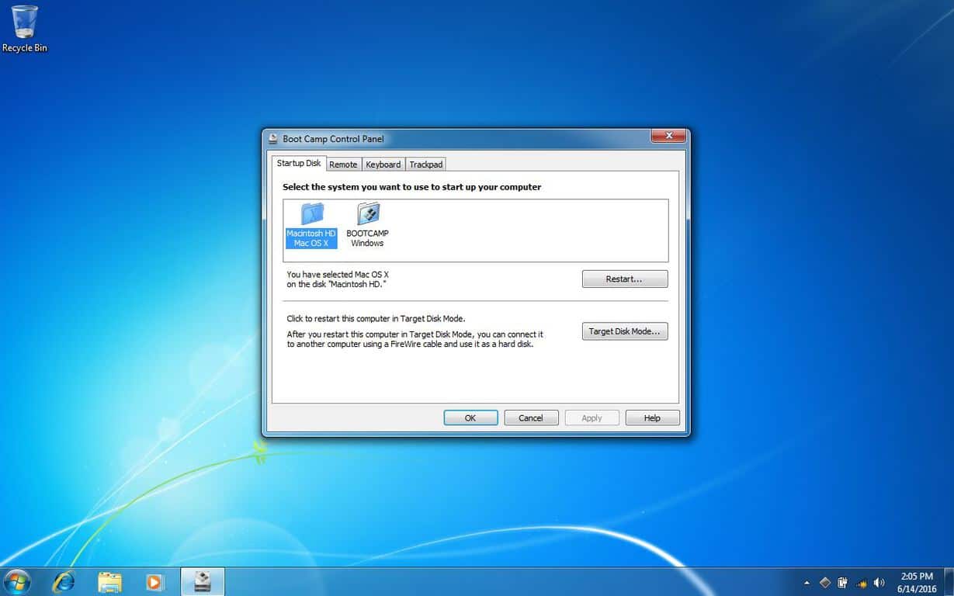The height and width of the screenshot is (596, 954).
Task: Show hidden system tray icons
Action: click(807, 583)
